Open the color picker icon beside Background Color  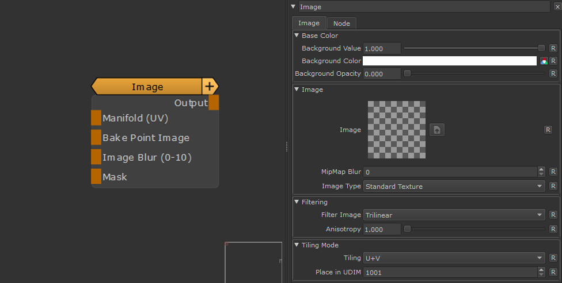[x=544, y=61]
